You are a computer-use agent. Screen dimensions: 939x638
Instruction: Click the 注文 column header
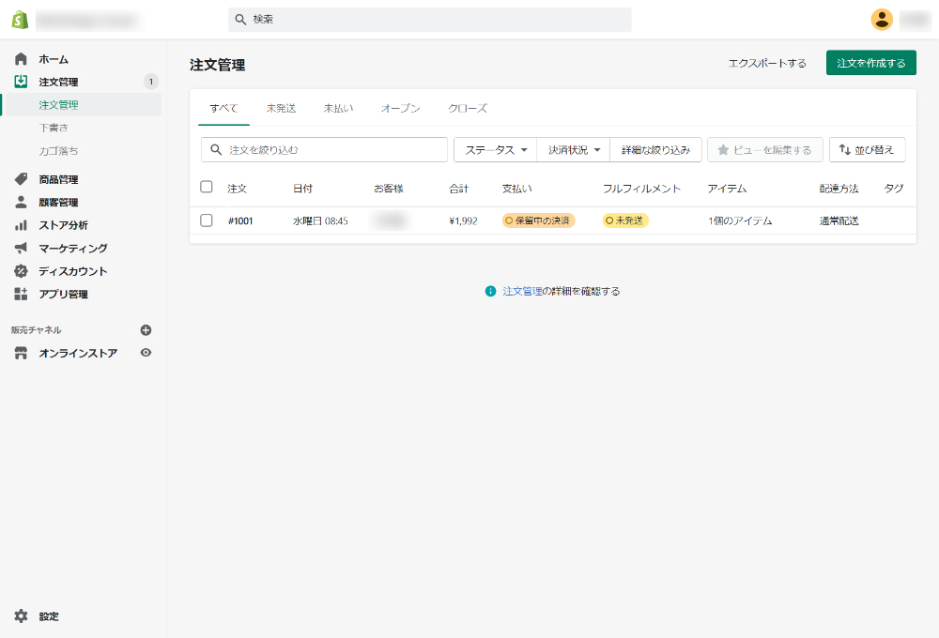point(238,189)
